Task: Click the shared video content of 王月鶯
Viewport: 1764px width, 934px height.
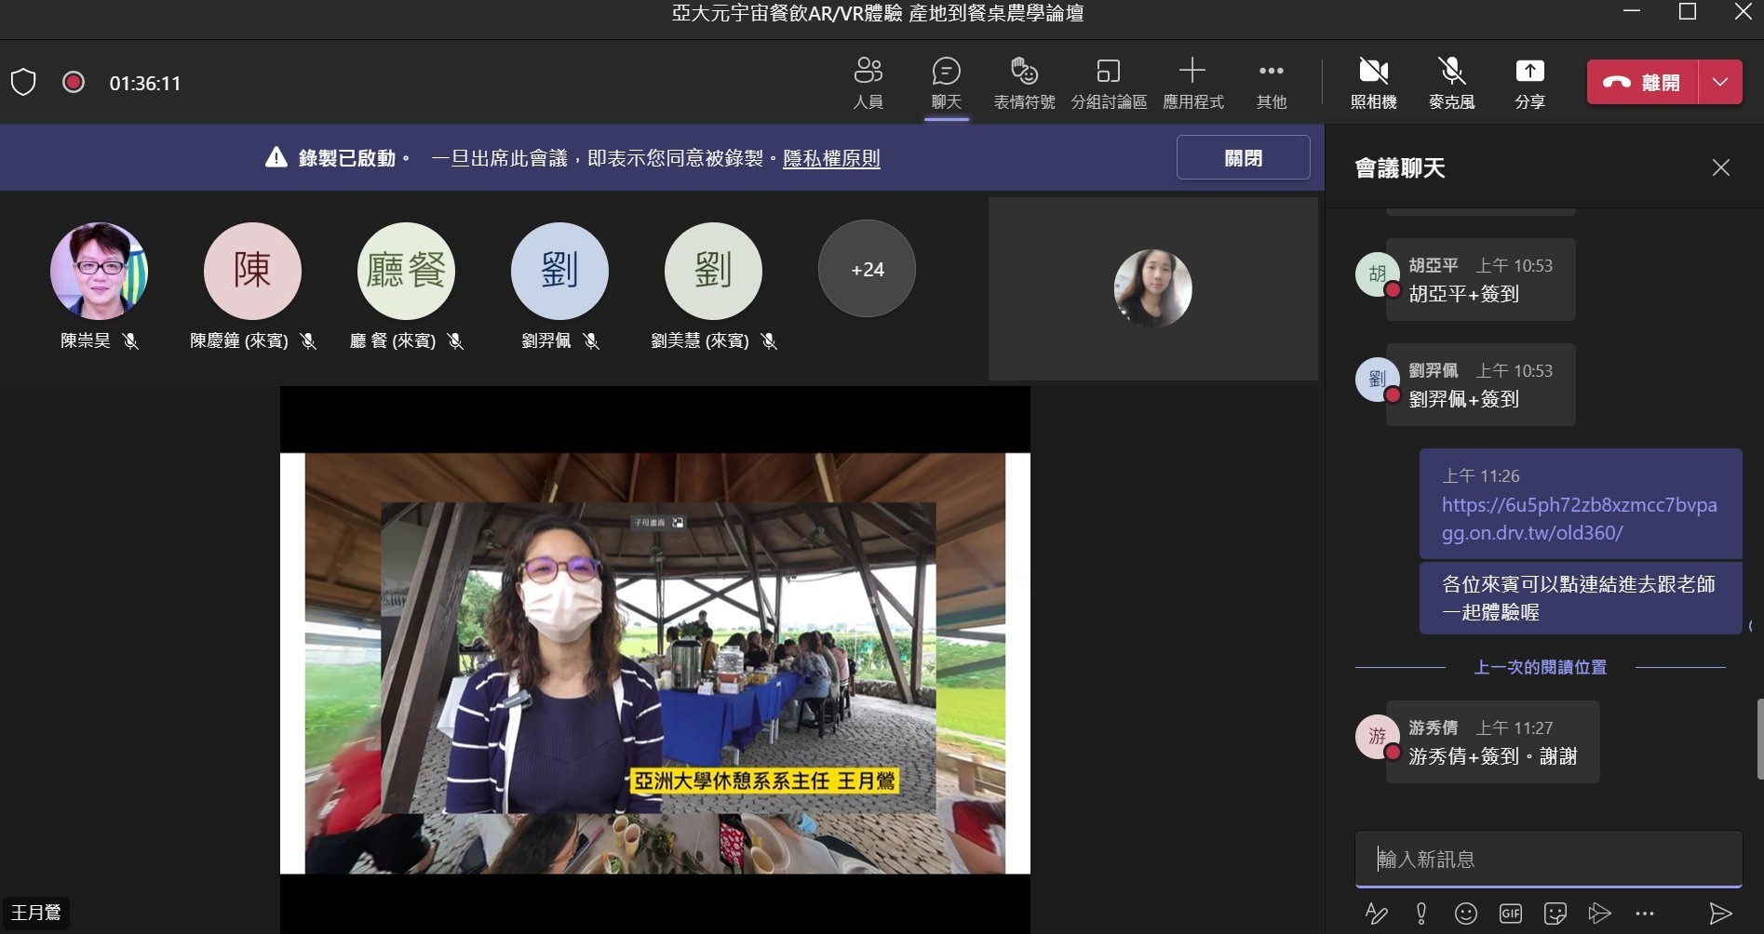Action: [x=655, y=662]
